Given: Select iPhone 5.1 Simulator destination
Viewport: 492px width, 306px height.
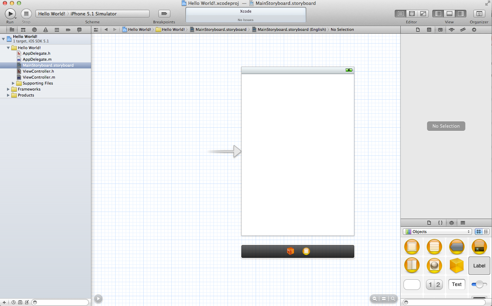Looking at the screenshot, I should (x=93, y=14).
